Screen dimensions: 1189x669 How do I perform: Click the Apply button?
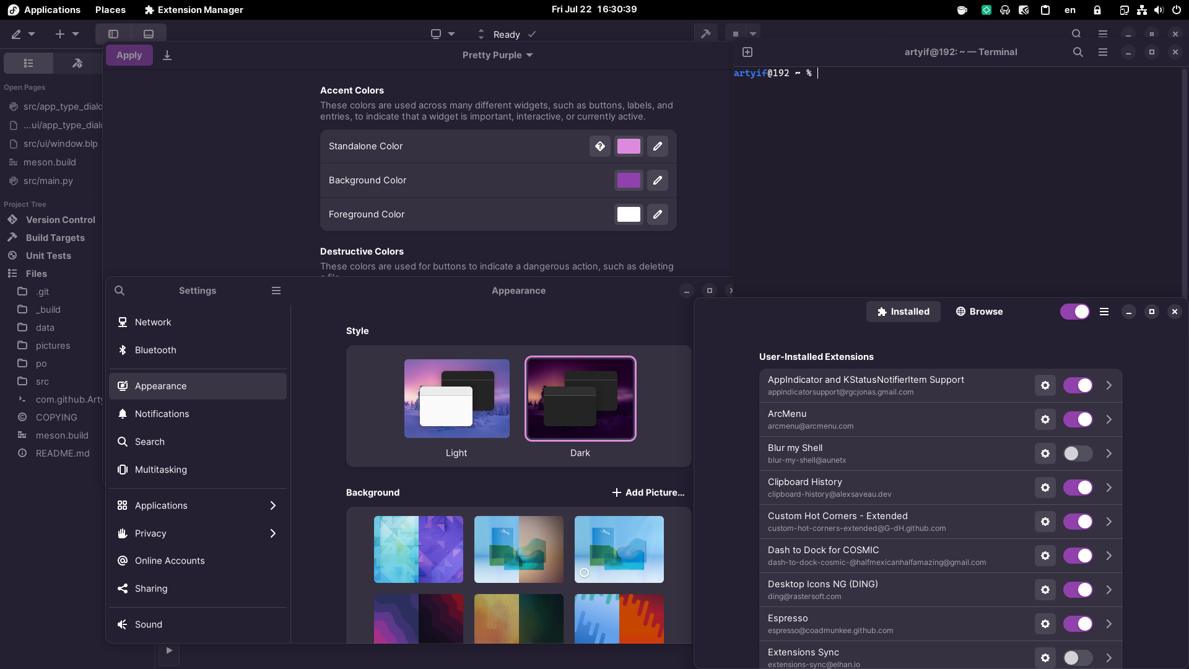click(129, 55)
